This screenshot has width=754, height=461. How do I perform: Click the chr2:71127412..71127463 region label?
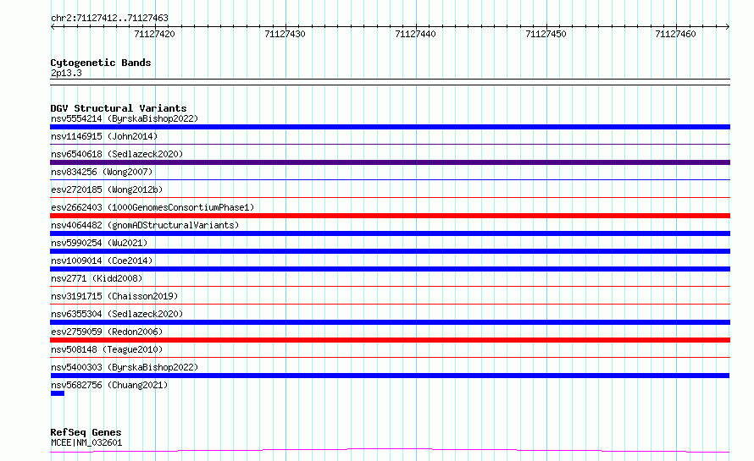coord(109,19)
